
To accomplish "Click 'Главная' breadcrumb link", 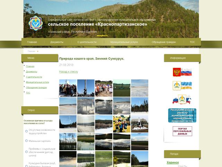I will tap(32, 51).
